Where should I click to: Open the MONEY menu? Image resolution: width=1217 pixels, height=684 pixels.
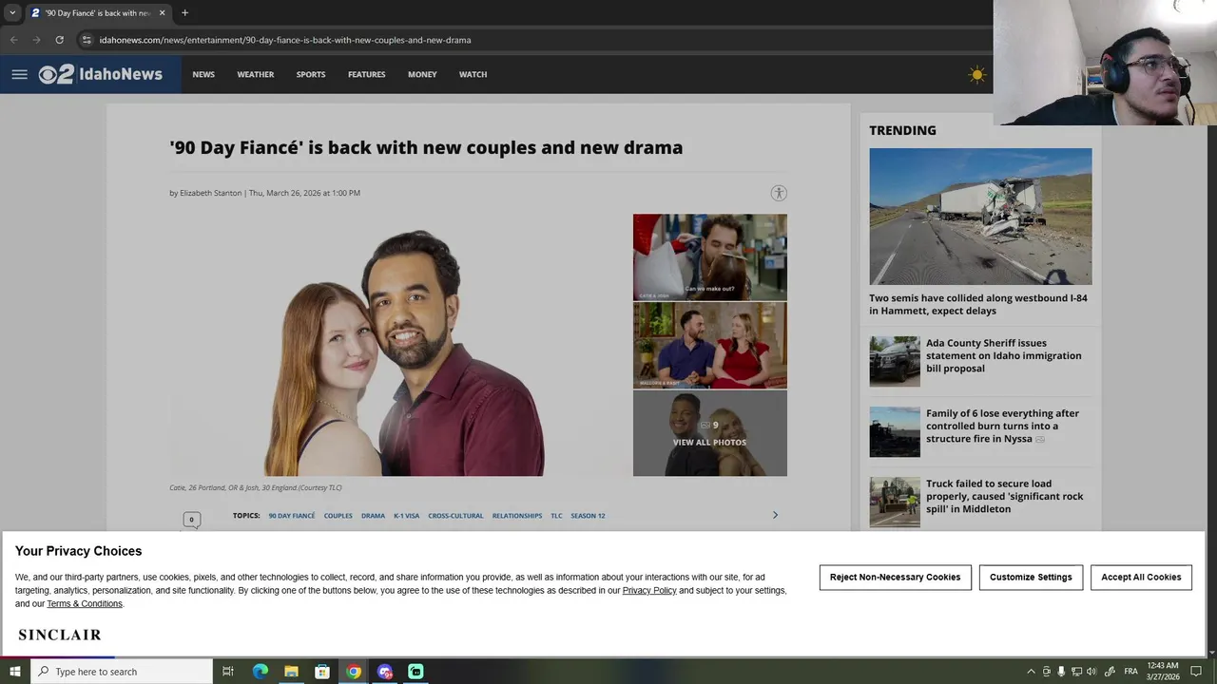[x=422, y=74]
